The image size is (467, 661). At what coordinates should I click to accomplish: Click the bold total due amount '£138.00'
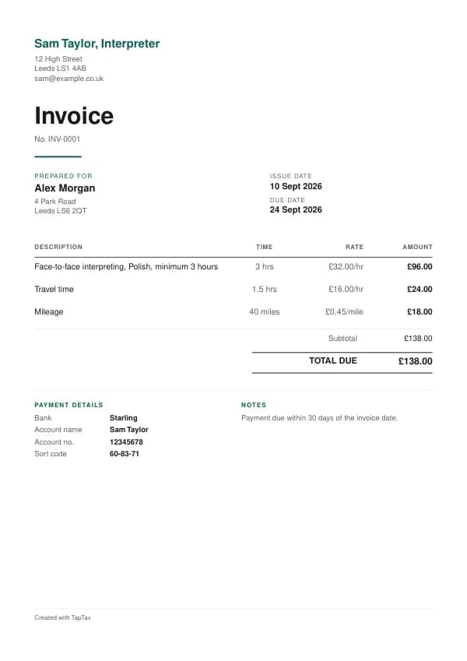click(415, 361)
